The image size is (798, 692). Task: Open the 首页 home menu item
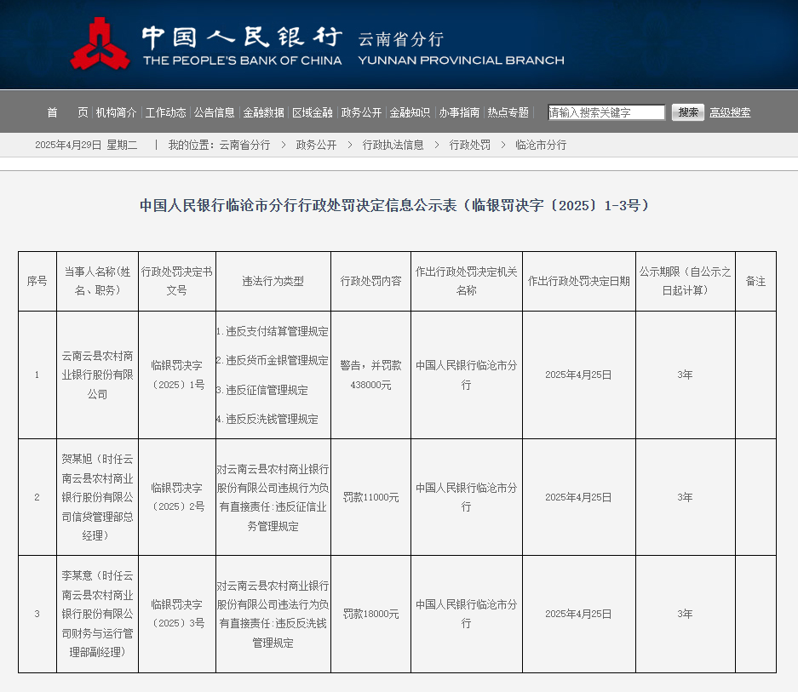pyautogui.click(x=67, y=112)
